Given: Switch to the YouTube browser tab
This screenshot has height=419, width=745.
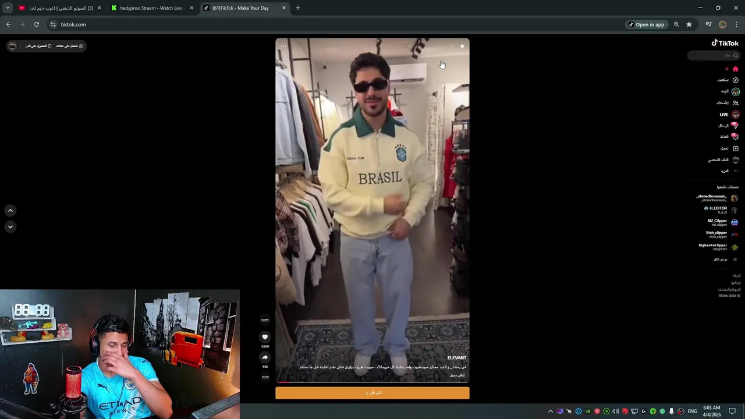Looking at the screenshot, I should coord(60,8).
